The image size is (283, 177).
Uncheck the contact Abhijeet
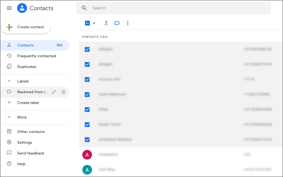click(87, 49)
